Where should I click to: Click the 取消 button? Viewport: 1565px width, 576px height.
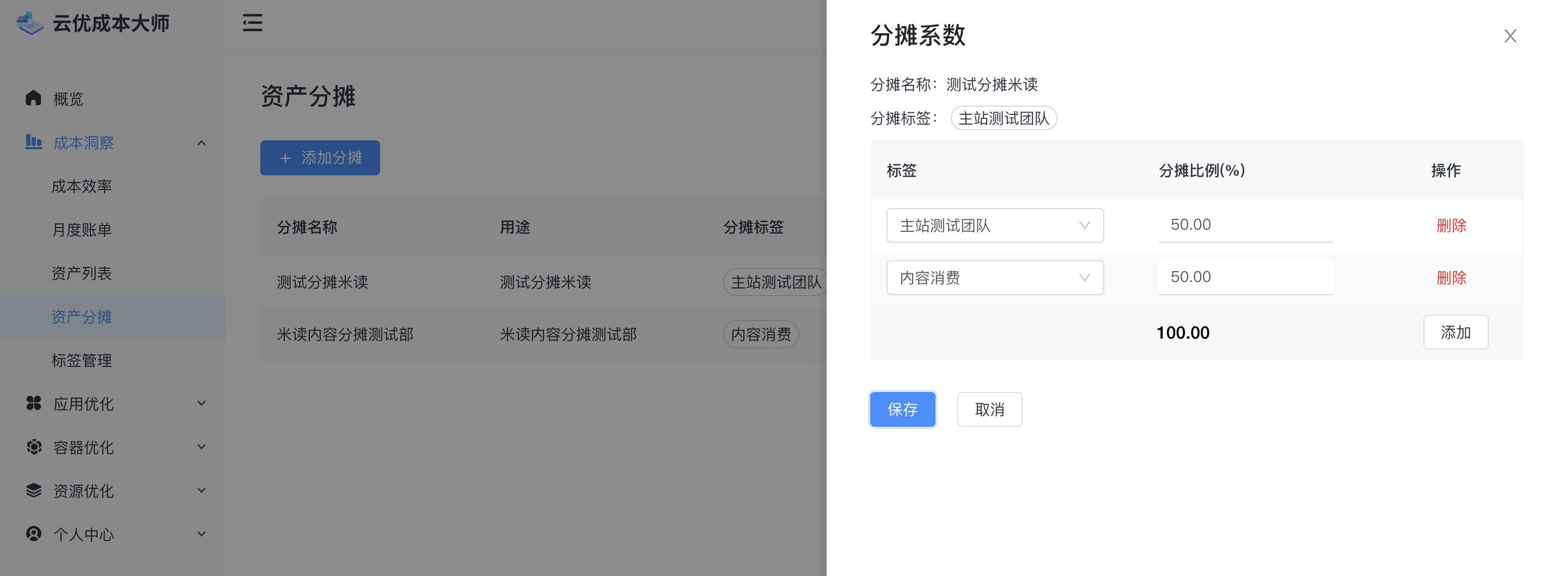[989, 409]
